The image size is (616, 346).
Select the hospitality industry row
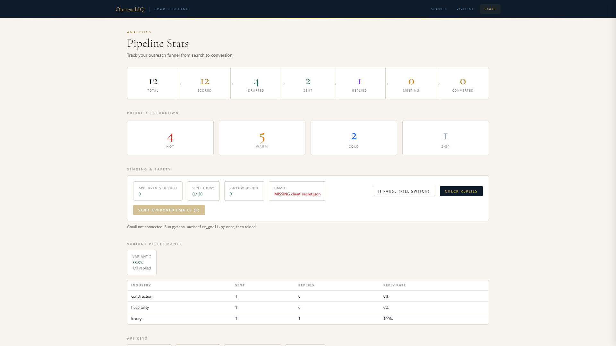click(308, 308)
